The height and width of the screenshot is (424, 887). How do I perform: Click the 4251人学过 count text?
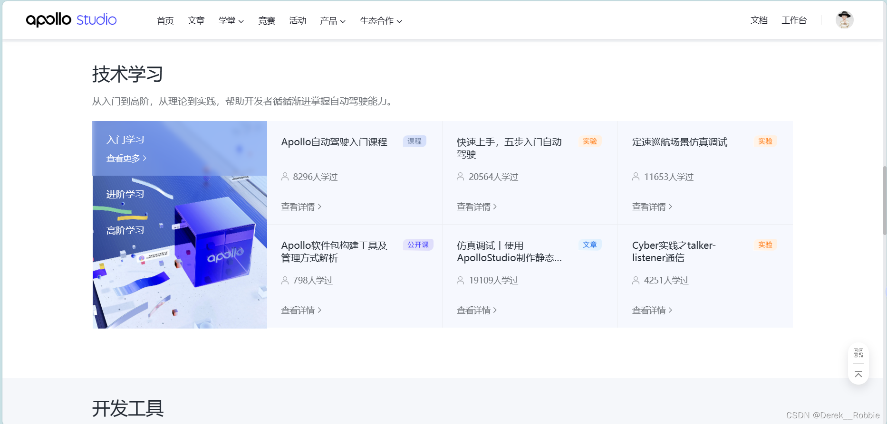point(666,280)
